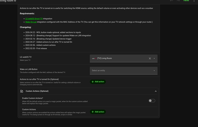Click the webOS logo in the TV field
Image resolution: width=198 pixels, height=127 pixels.
coord(94,58)
